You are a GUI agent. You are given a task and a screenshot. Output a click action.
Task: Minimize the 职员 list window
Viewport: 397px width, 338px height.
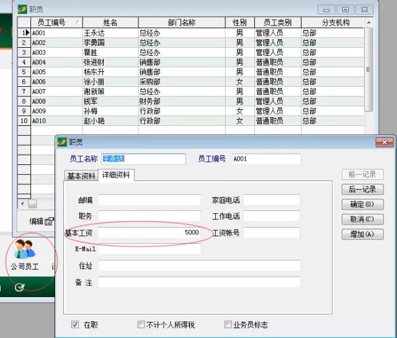326,10
